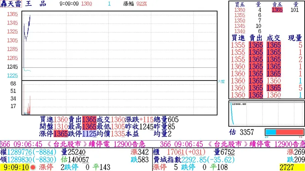305x171 pixels.
Task: Click the 買進 column header in the trade list
Action: point(238,38)
